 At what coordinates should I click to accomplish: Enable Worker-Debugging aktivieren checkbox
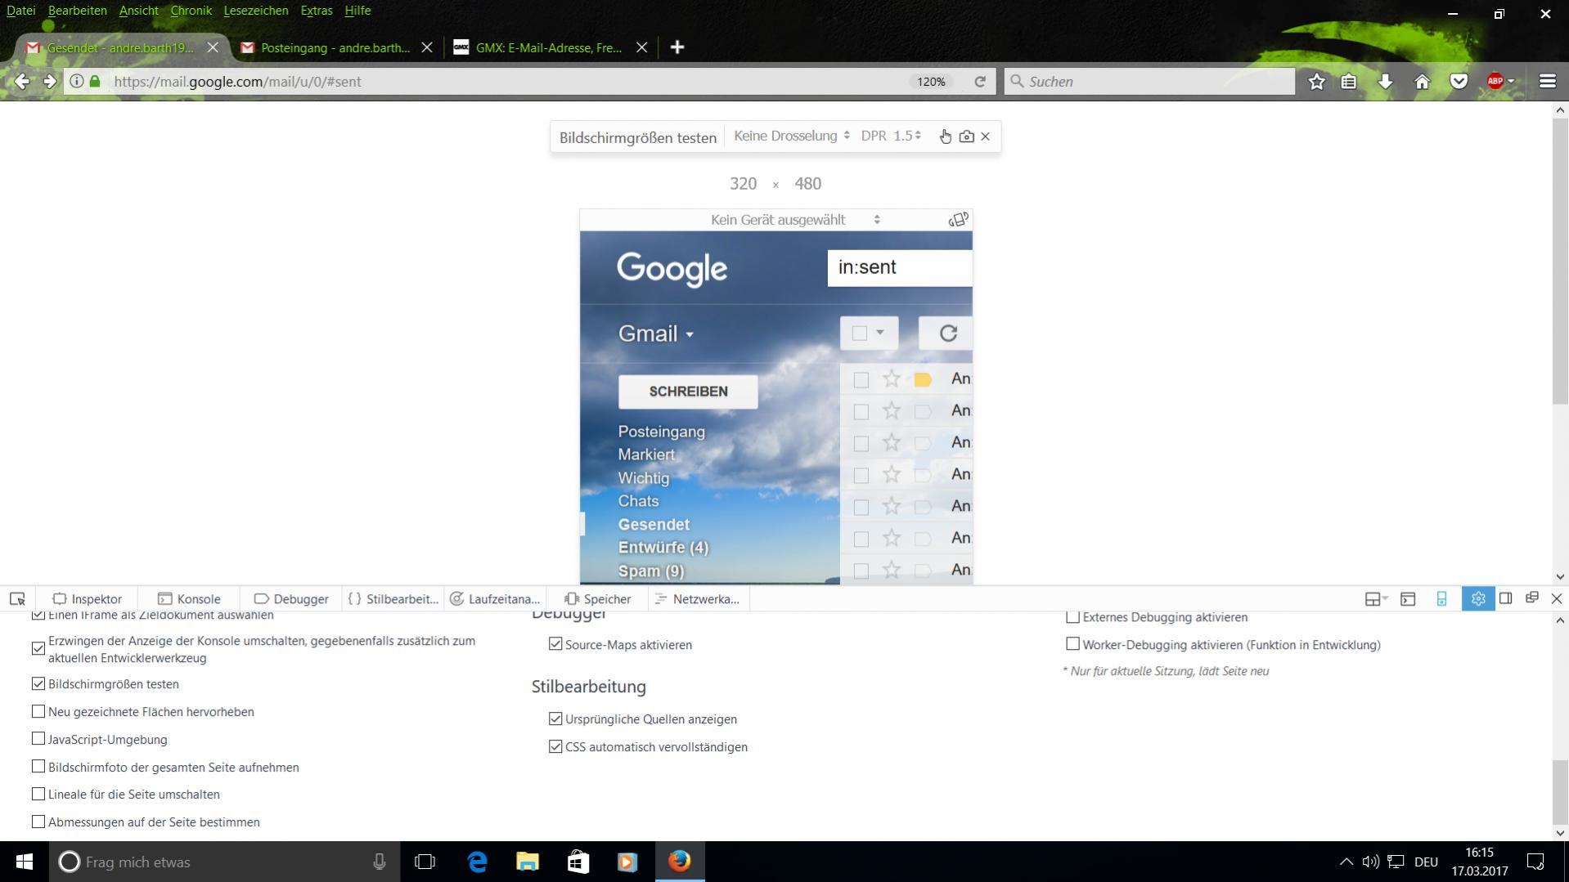(x=1072, y=644)
